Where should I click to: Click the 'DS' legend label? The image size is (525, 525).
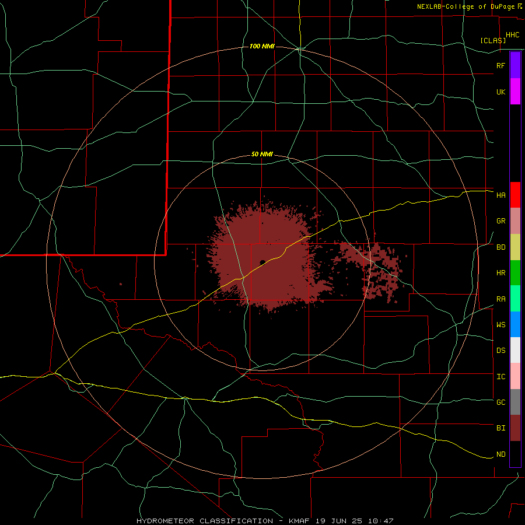click(x=501, y=350)
